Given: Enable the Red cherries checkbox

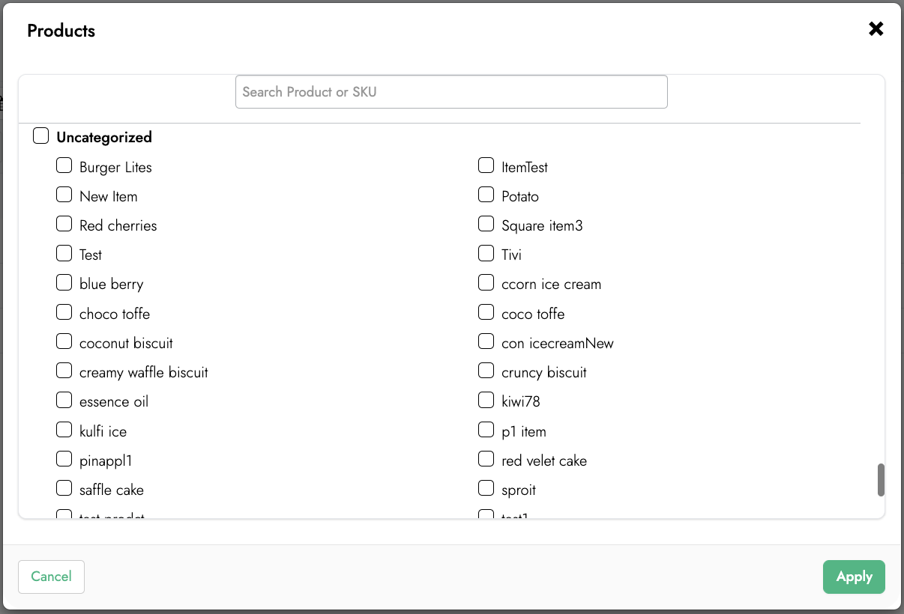Looking at the screenshot, I should (64, 224).
